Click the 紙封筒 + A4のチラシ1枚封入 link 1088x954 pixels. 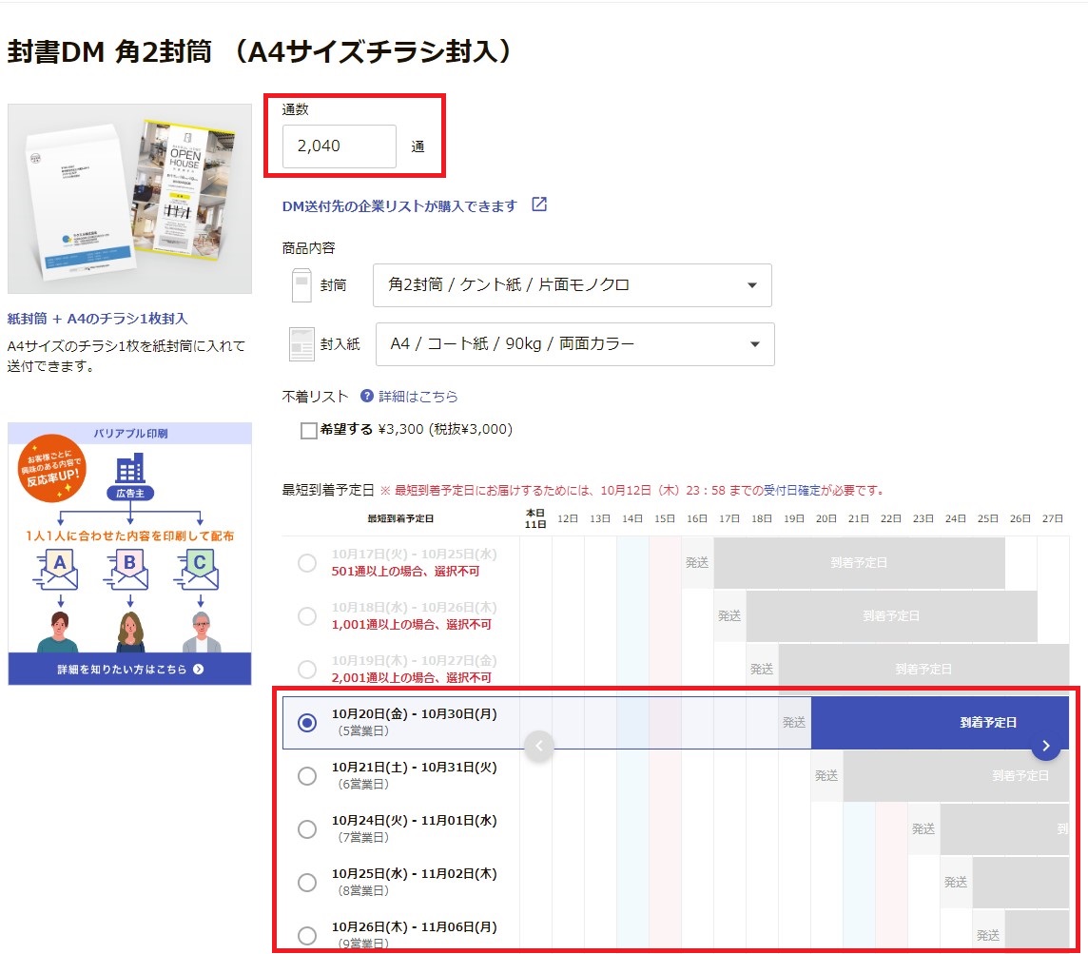[x=97, y=319]
